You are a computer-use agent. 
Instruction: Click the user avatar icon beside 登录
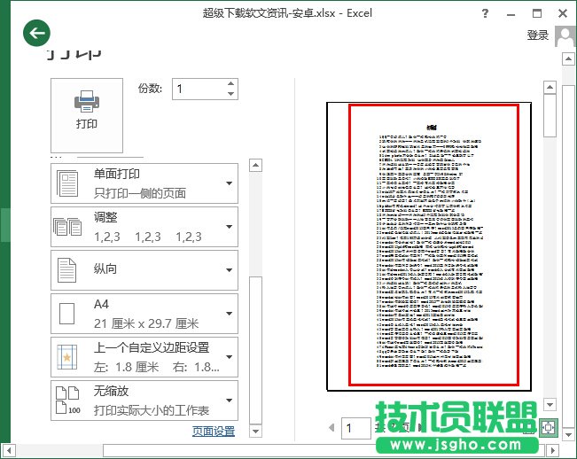point(565,35)
